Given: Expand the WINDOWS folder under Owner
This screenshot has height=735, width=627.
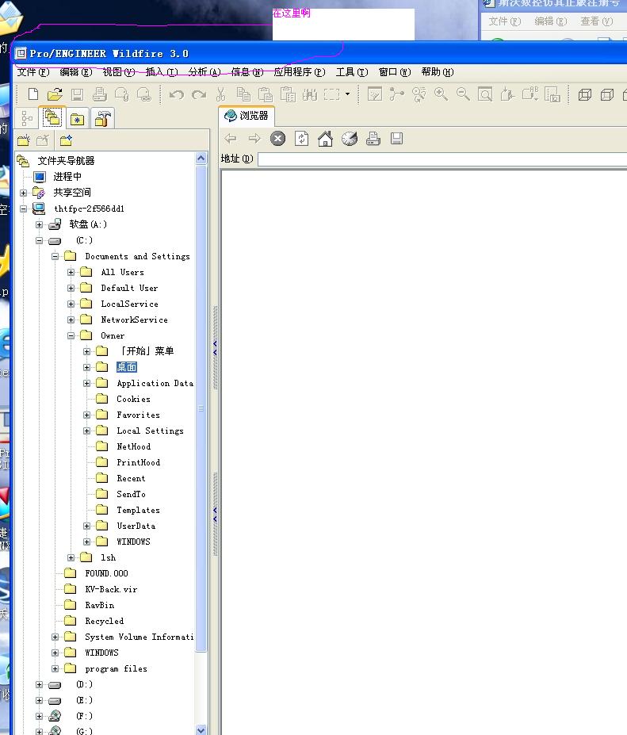Looking at the screenshot, I should (86, 542).
